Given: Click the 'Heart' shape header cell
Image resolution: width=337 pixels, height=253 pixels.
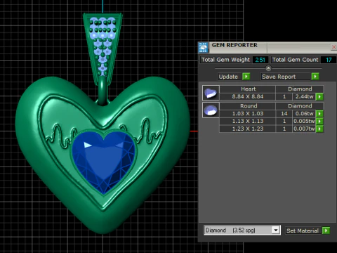Looking at the screenshot, I should point(248,89).
